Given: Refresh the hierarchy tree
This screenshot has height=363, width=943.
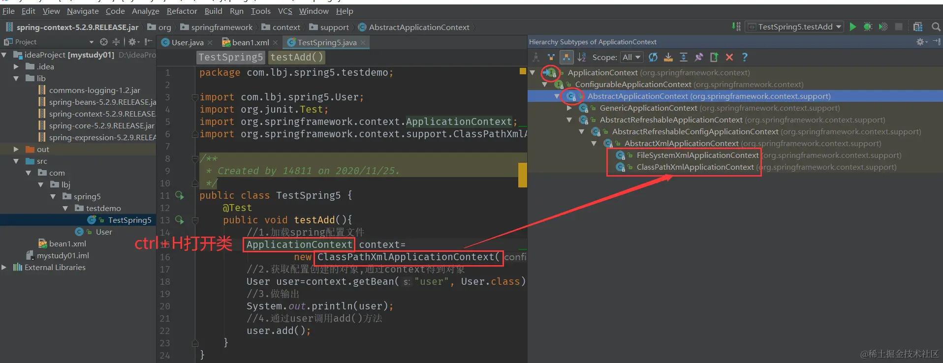Looking at the screenshot, I should pos(653,57).
